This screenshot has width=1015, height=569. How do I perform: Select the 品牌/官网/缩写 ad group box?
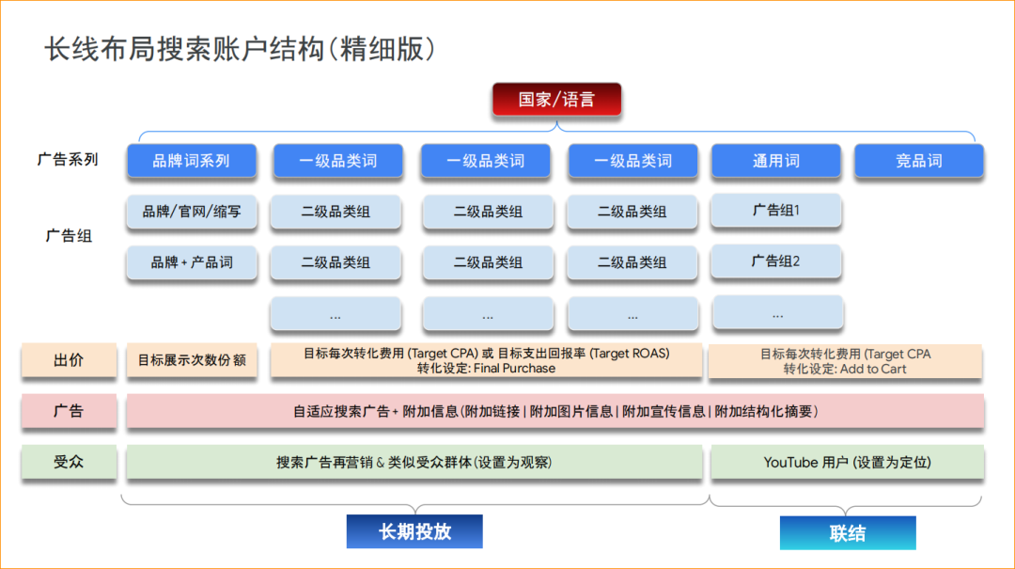coord(191,212)
